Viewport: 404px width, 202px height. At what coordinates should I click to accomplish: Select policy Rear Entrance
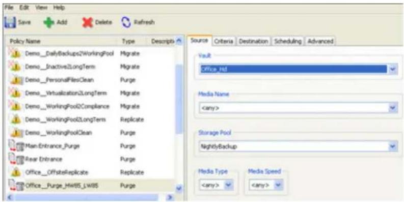(x=43, y=159)
